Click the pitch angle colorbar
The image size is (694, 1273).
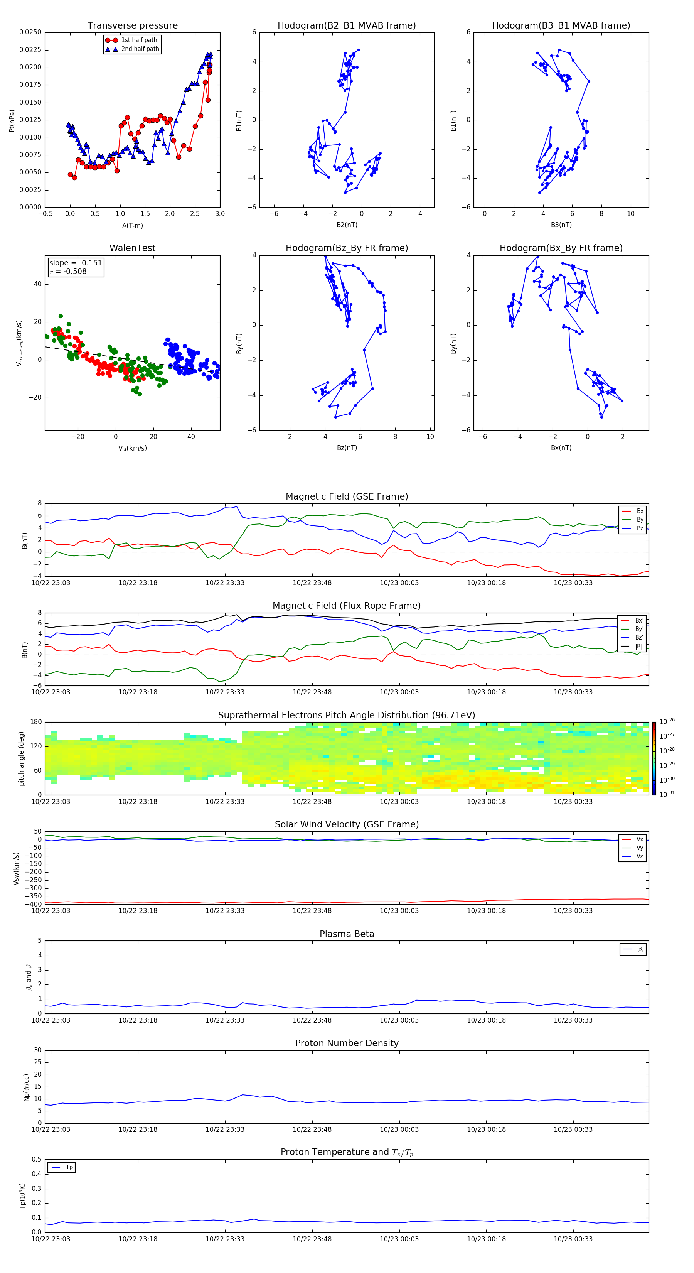[654, 758]
